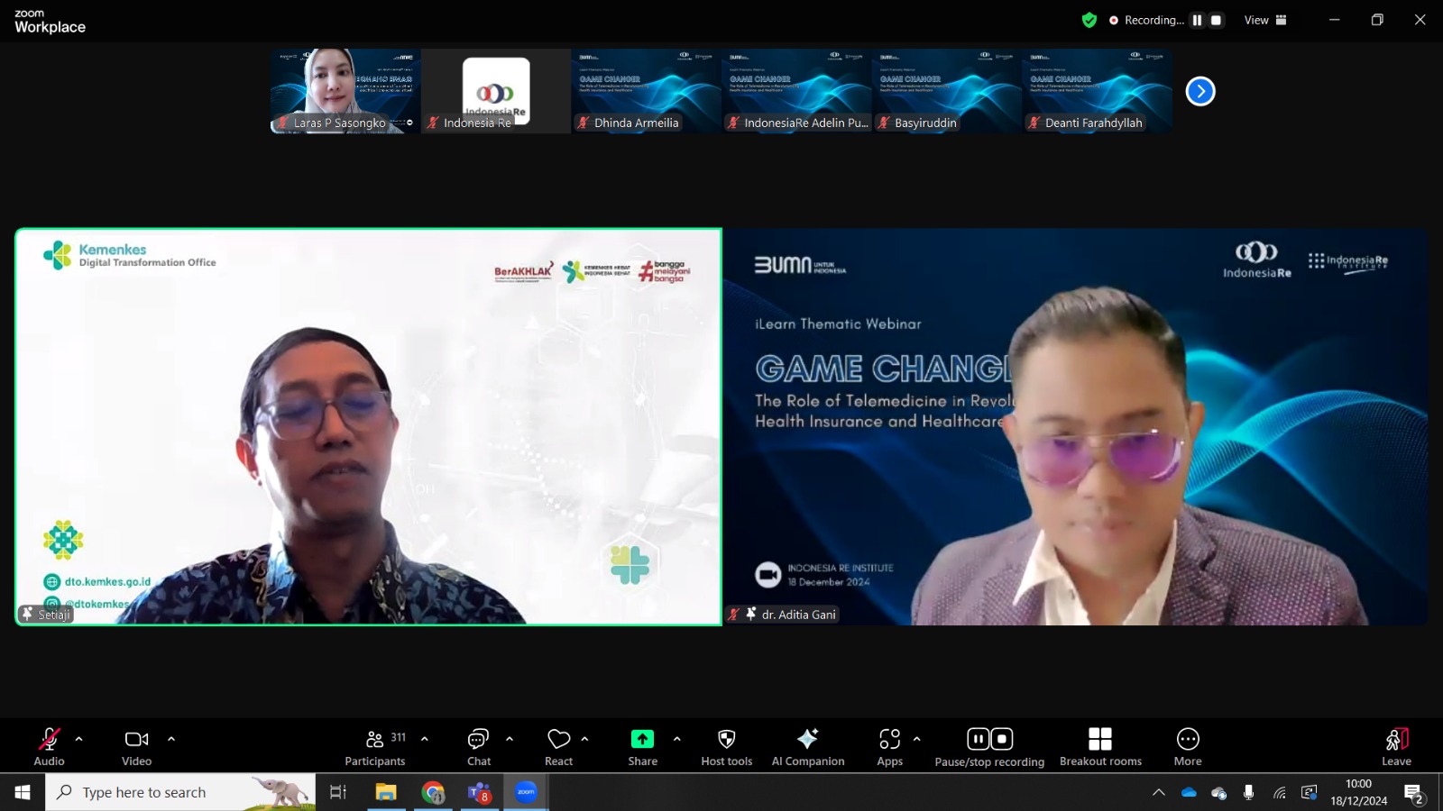Select Deanti Farahdyllah thumbnail
This screenshot has height=811, width=1443.
[x=1098, y=91]
